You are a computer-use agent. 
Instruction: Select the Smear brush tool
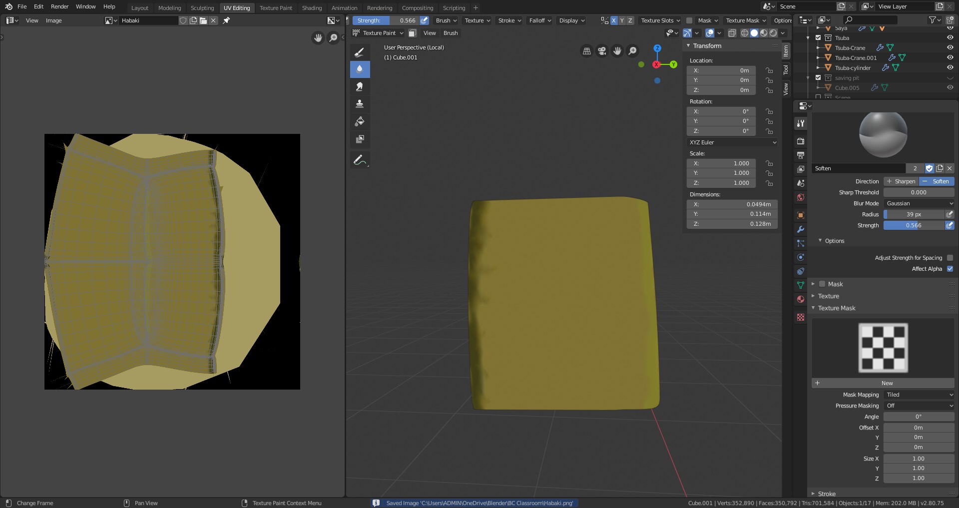point(360,86)
